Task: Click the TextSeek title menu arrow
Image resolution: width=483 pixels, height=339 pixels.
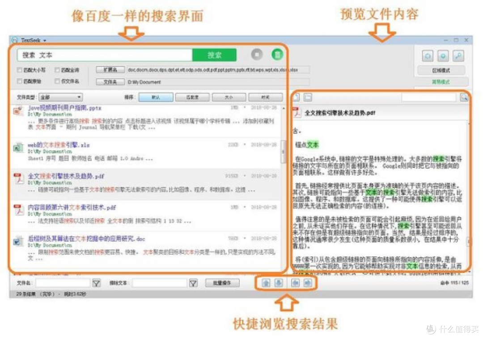Action: (45, 41)
